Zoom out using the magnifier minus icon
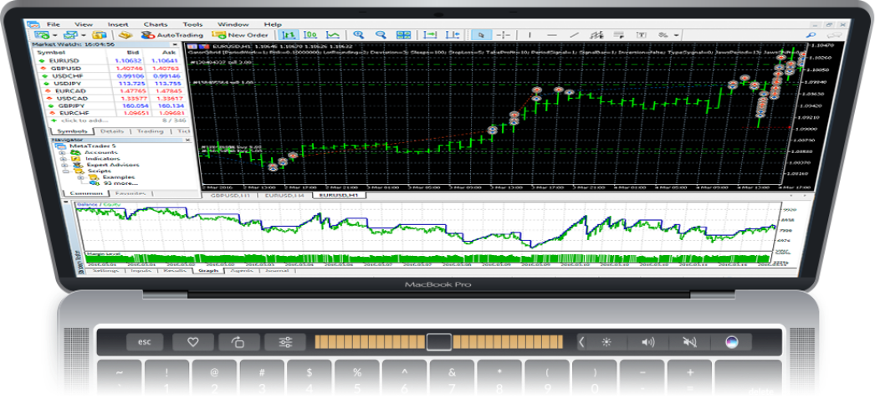This screenshot has width=875, height=404. click(381, 35)
